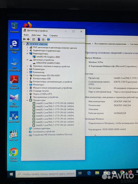
Task: Select Intel(R) HD Graphics 4000 device
Action: pos(48,57)
